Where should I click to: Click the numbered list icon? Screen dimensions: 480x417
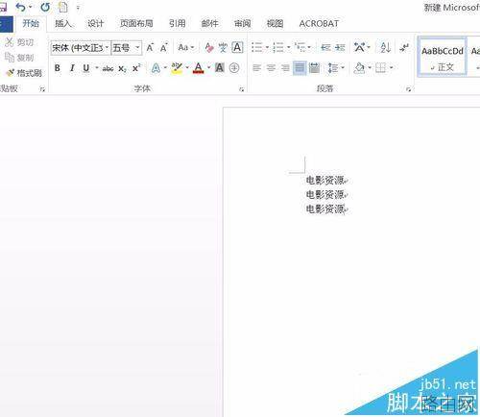coord(278,48)
